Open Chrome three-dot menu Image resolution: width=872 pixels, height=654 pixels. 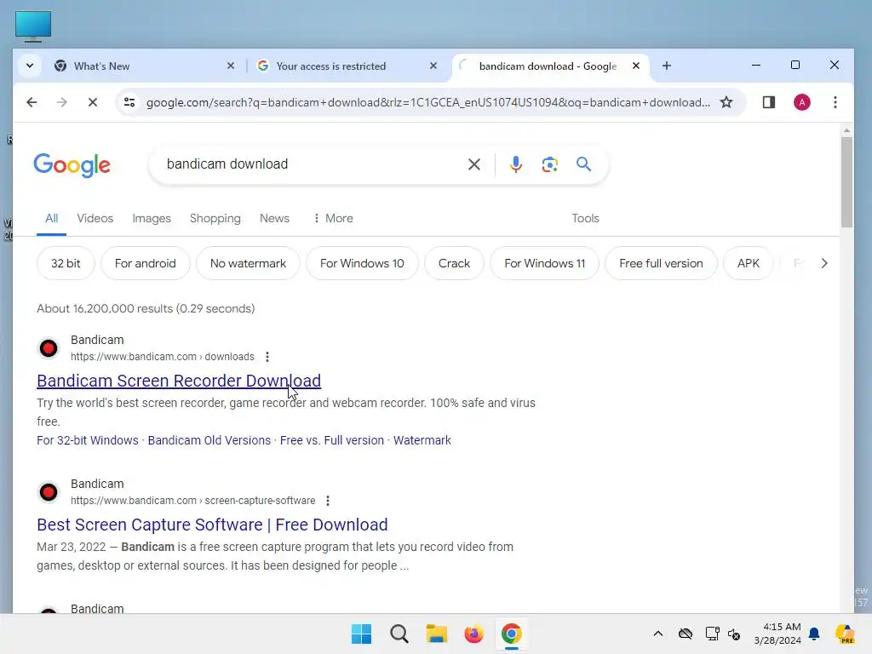835,102
